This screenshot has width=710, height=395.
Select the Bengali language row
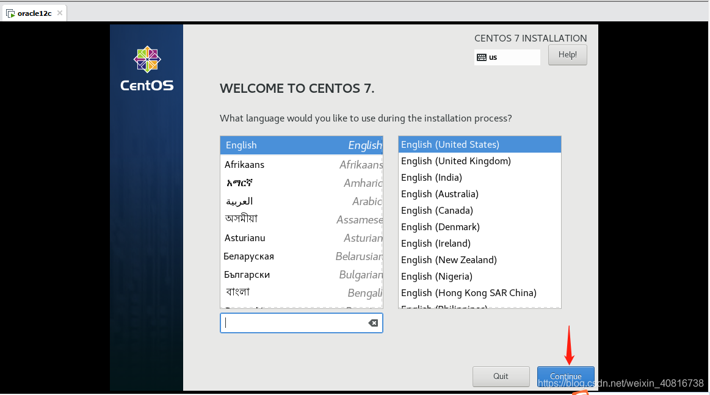(302, 293)
